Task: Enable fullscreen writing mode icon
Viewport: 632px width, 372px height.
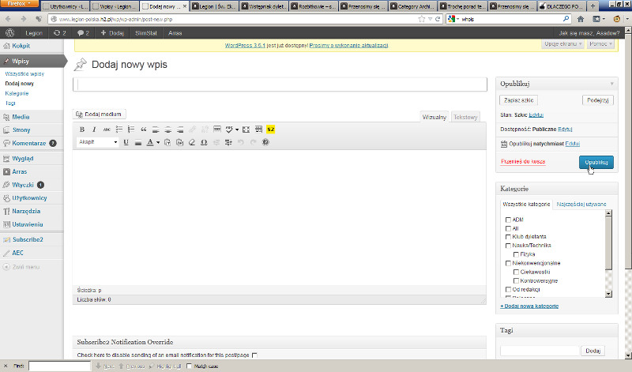Action: pyautogui.click(x=246, y=129)
